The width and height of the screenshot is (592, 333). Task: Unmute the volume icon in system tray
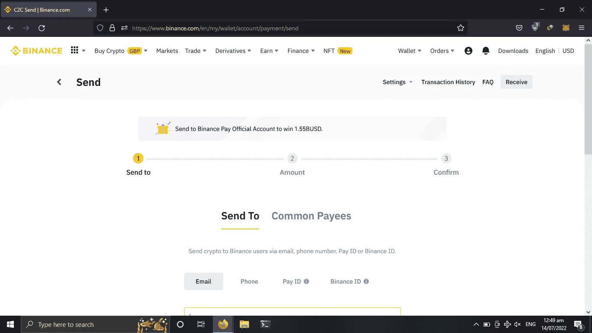tap(517, 324)
